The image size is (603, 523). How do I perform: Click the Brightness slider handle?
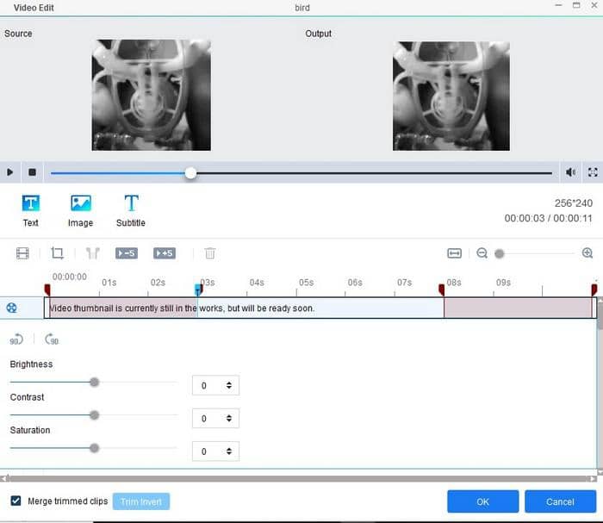[94, 383]
